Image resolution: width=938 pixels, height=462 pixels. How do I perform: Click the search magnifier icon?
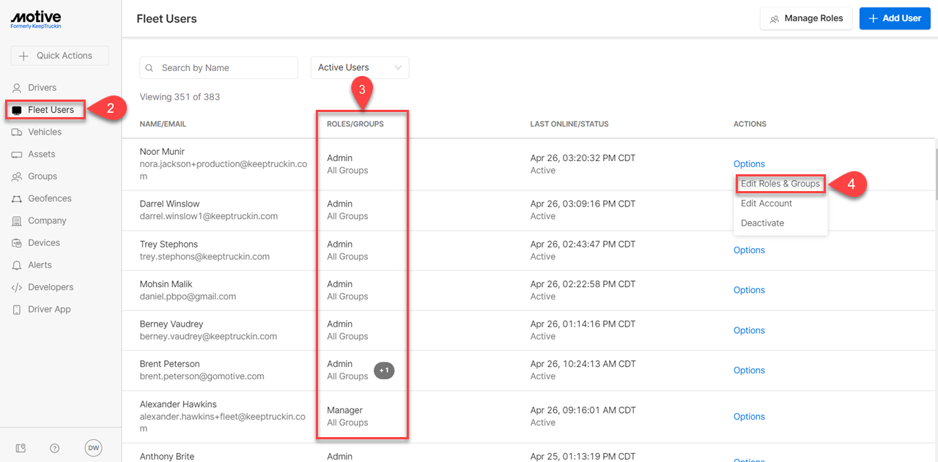(149, 68)
